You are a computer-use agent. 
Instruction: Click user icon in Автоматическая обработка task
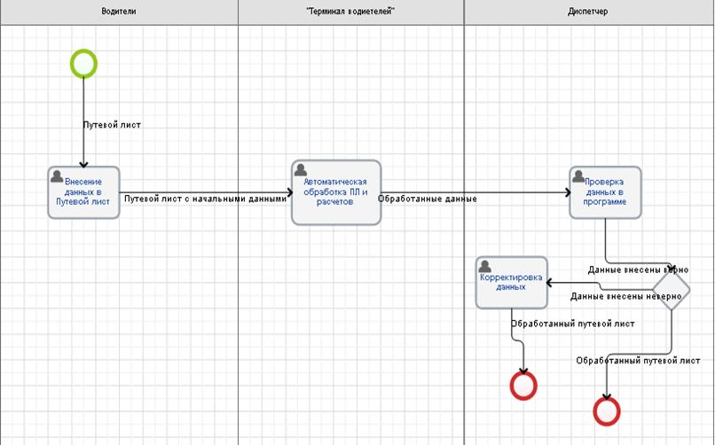point(301,170)
